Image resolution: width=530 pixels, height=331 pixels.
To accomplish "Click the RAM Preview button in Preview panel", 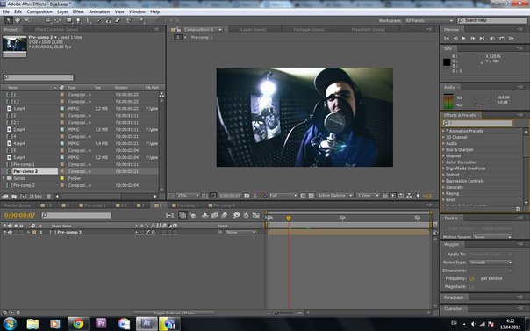I will pyautogui.click(x=512, y=39).
